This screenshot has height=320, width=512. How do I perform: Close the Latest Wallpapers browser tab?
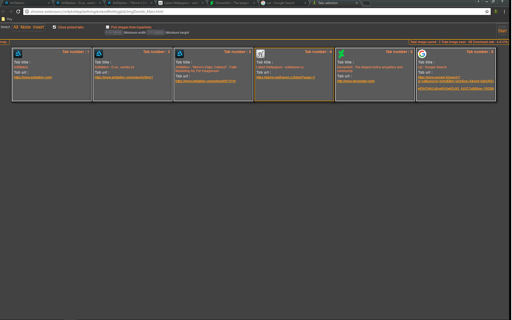[x=203, y=3]
